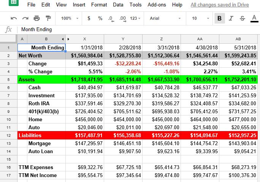Open the text color picker
260x182 pixels.
click(x=254, y=18)
